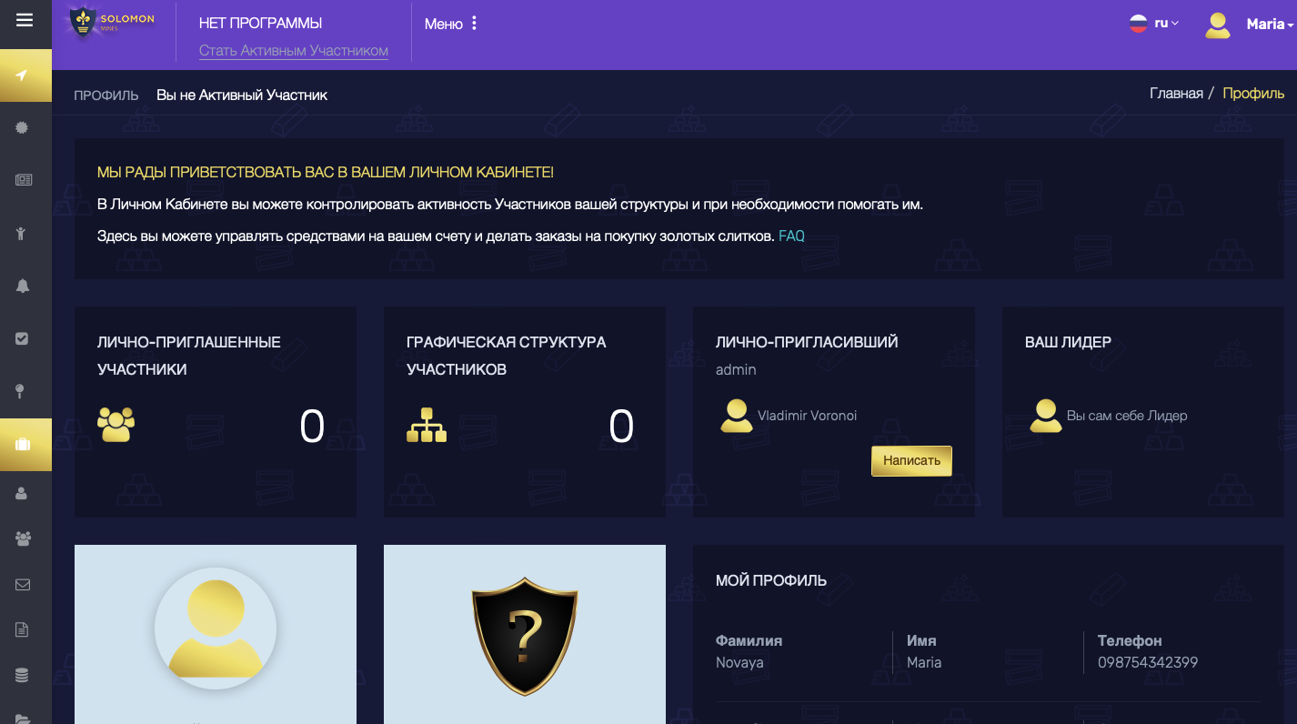
Task: Open the Maria user account dropdown
Action: (x=1249, y=25)
